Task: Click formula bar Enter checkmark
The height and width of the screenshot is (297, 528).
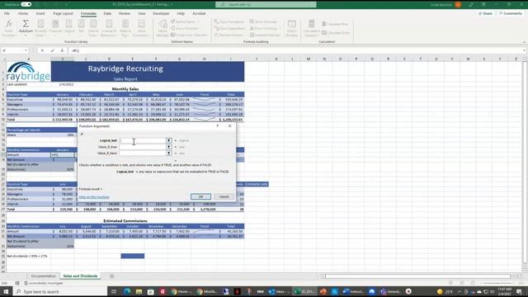Action: (52, 50)
